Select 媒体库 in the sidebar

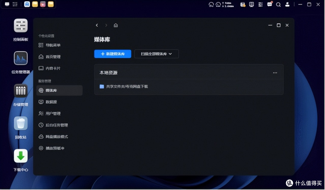(x=60, y=90)
